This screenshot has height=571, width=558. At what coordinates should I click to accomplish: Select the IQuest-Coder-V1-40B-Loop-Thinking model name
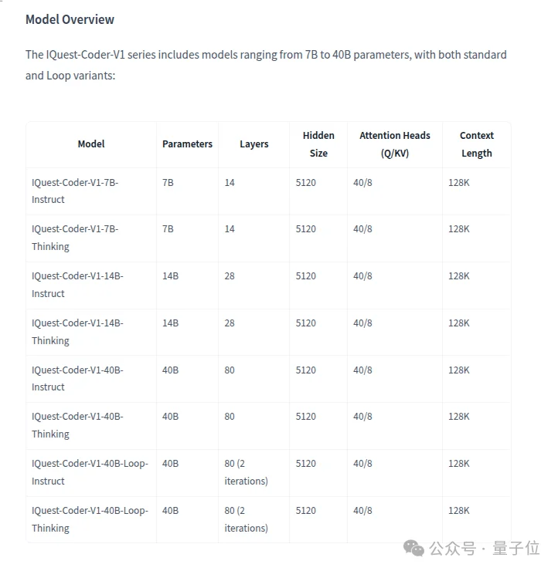(90, 519)
